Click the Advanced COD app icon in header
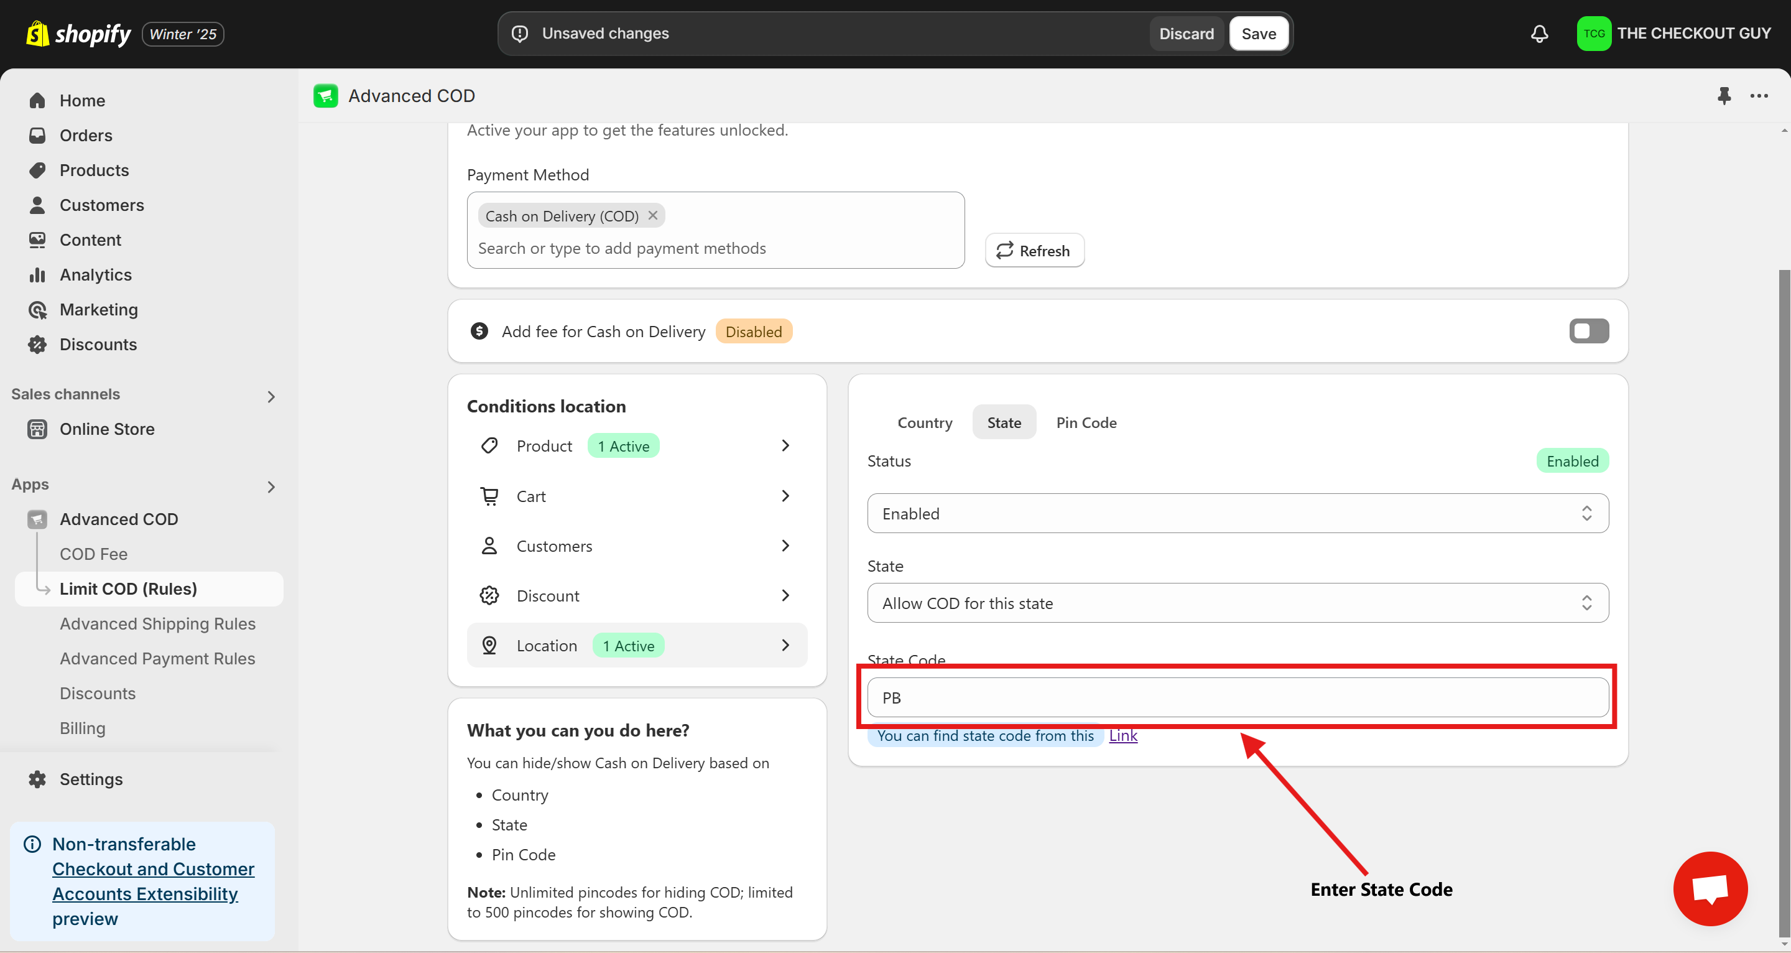Viewport: 1791px width, 953px height. tap(325, 95)
